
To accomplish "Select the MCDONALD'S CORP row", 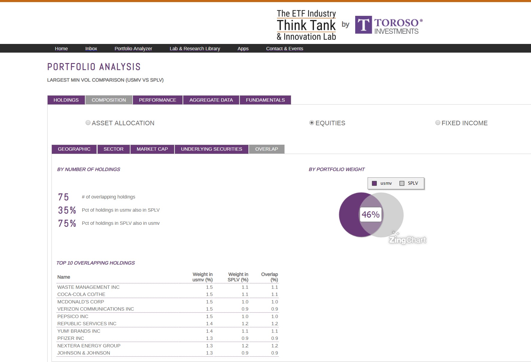I will tap(168, 302).
